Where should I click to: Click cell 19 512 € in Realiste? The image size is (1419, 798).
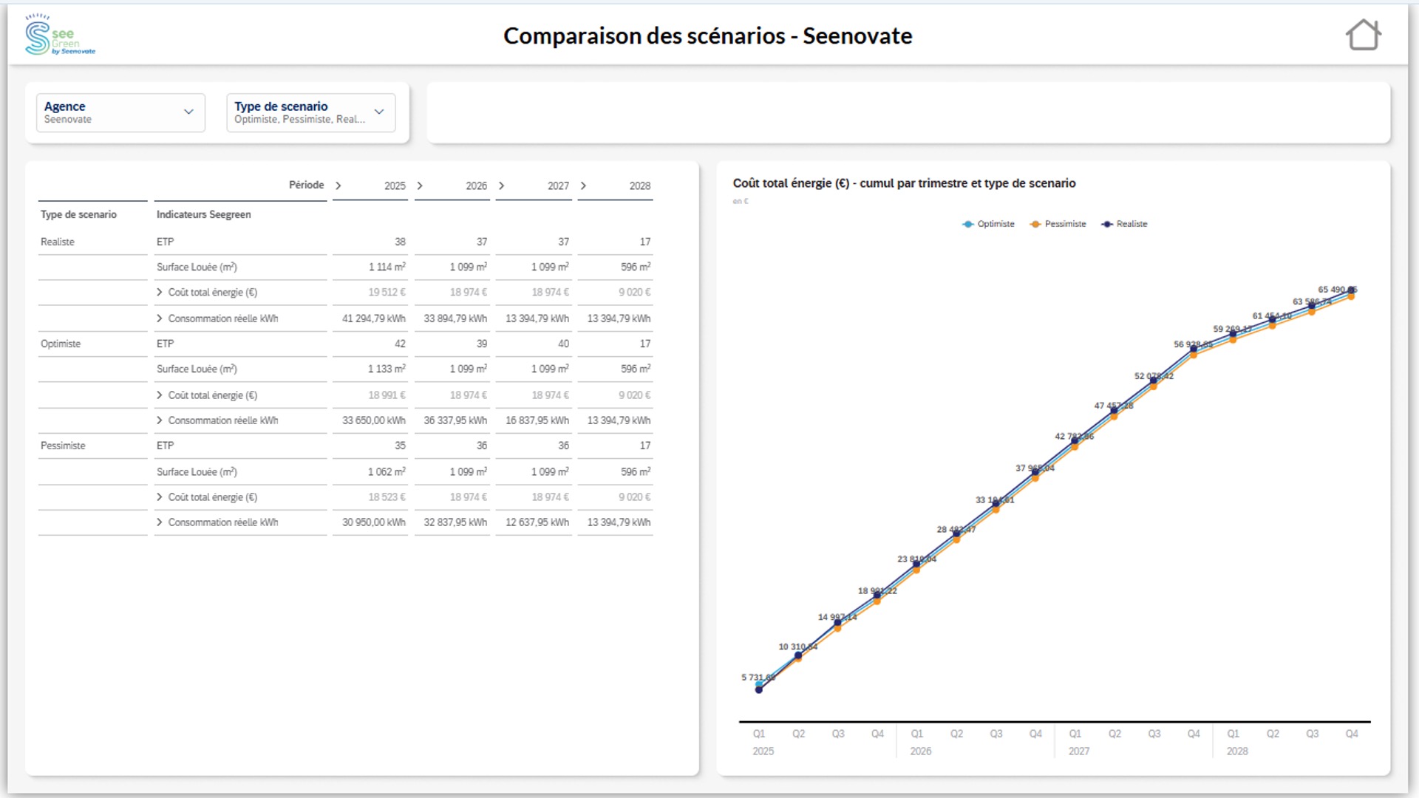coord(387,293)
